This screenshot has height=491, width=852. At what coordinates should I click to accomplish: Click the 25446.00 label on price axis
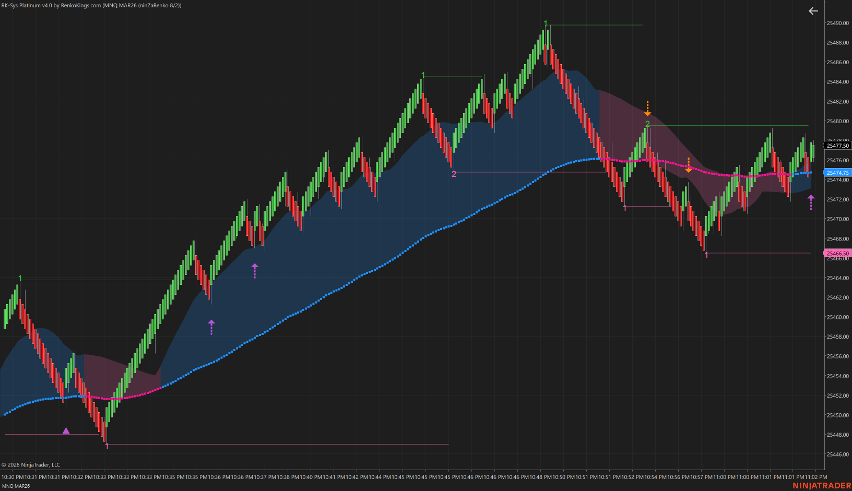[x=837, y=454]
